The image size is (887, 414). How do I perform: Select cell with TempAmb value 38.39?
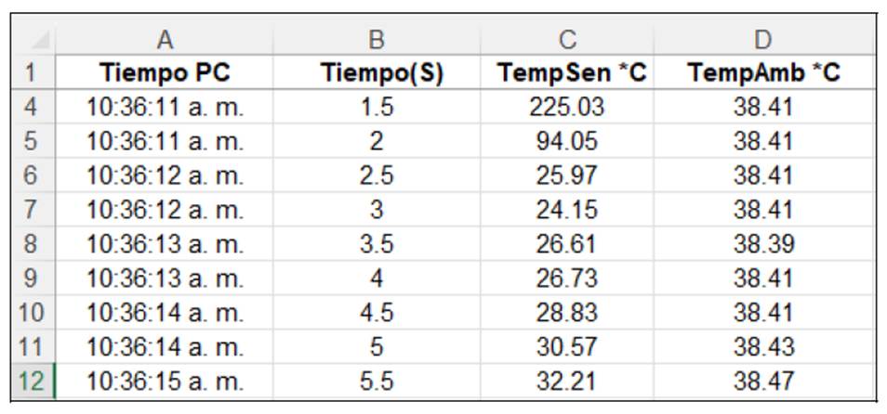[x=762, y=244]
